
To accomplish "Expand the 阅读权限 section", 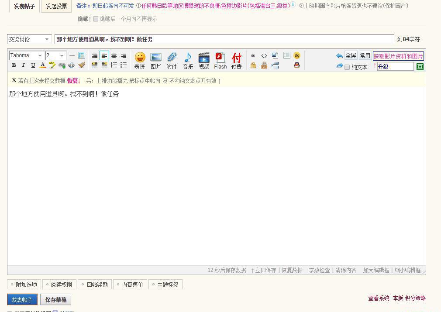I will coord(59,285).
